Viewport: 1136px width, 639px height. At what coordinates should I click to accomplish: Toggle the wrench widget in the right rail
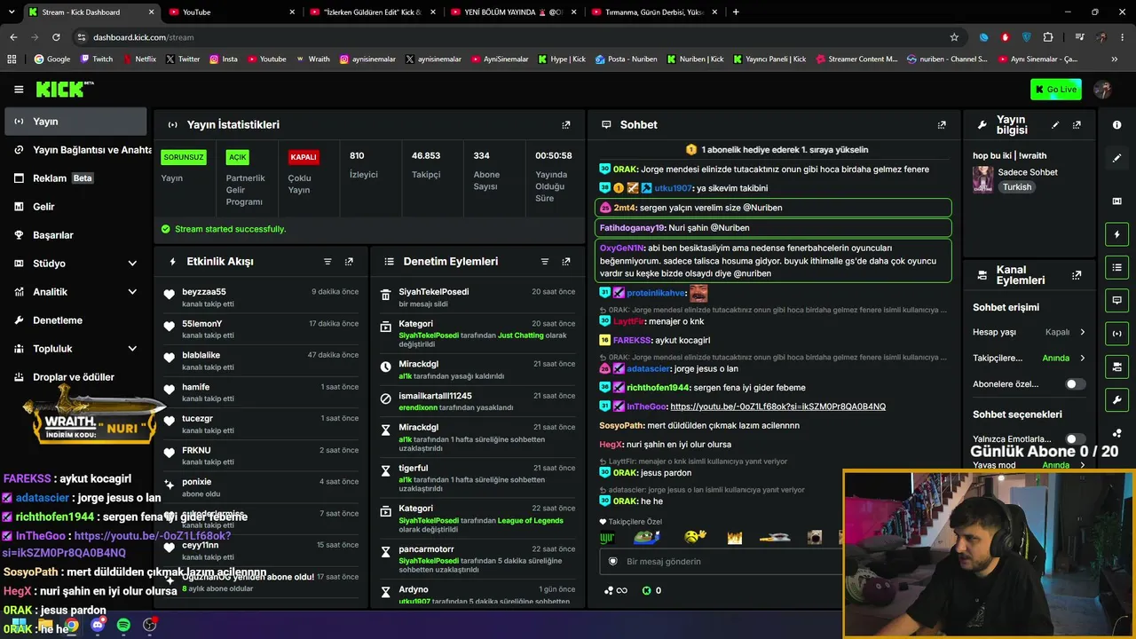coord(1116,399)
